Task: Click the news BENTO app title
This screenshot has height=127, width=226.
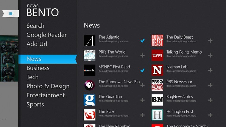Action: [43, 10]
